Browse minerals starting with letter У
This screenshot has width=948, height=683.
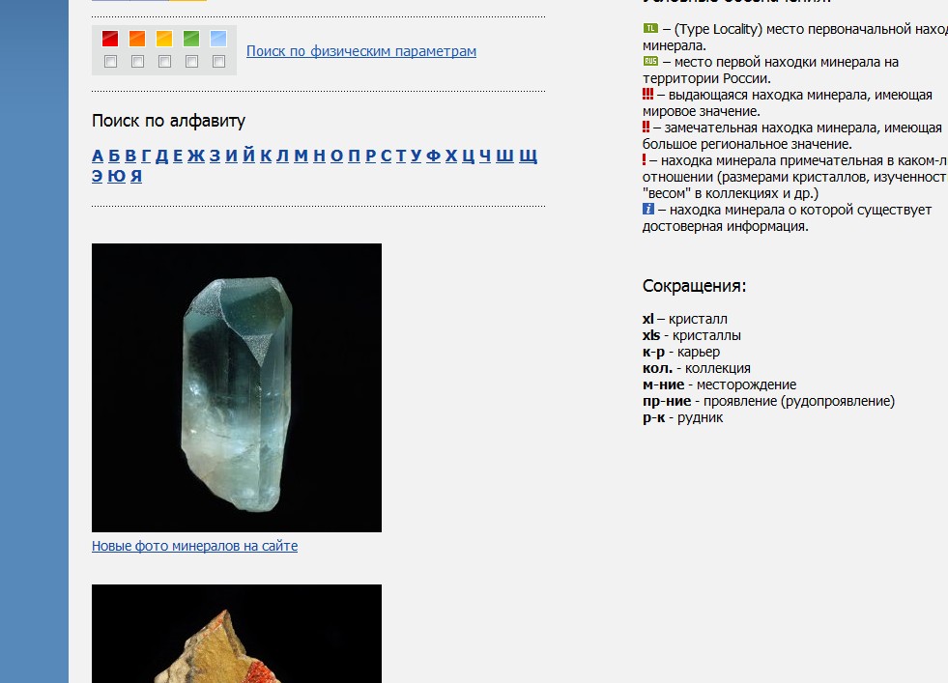coord(416,156)
